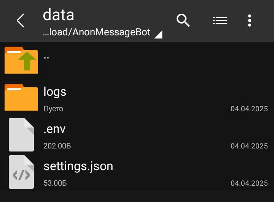
Task: Open the search magnifier icon
Action: 183,20
